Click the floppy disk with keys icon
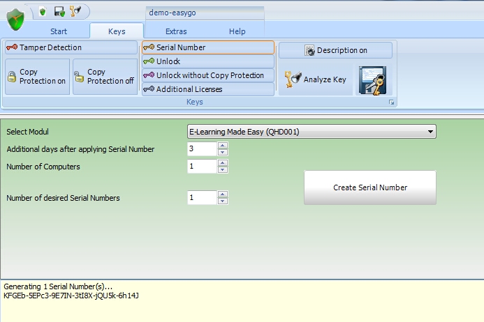 pyautogui.click(x=372, y=80)
